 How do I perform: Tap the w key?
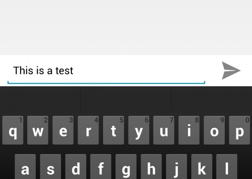[38, 130]
